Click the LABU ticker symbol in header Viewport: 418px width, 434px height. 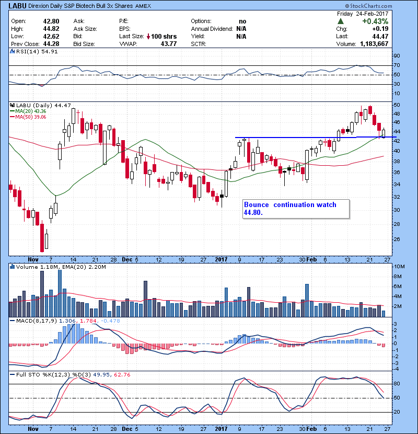pyautogui.click(x=18, y=6)
